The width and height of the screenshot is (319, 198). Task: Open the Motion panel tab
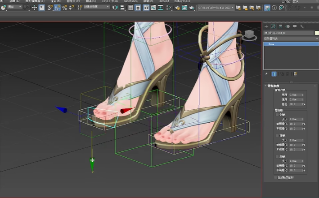(288, 26)
